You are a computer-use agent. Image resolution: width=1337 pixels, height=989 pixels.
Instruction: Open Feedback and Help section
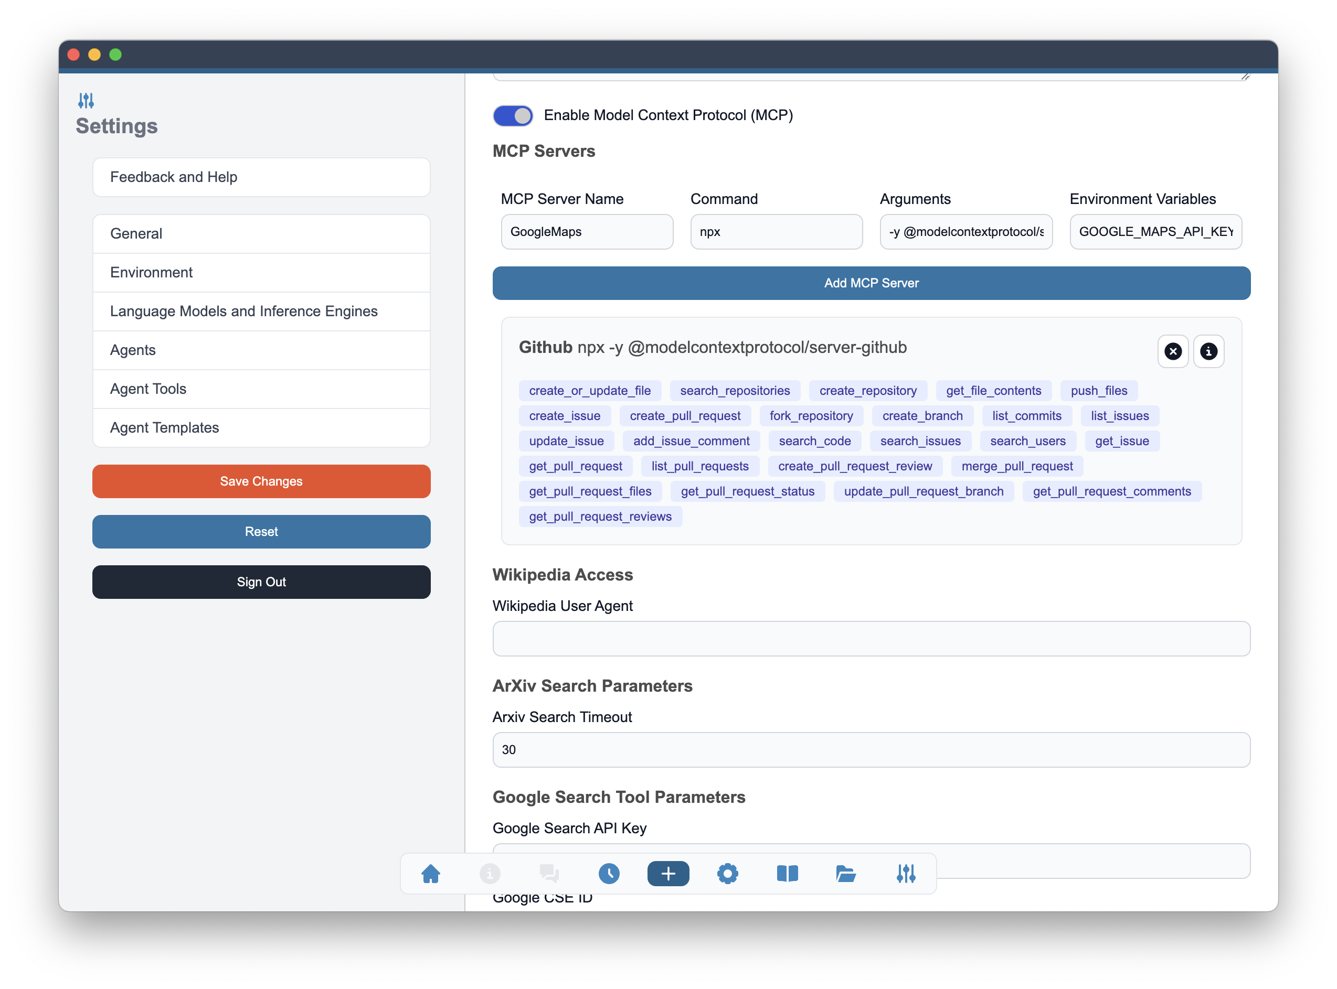[x=261, y=177]
